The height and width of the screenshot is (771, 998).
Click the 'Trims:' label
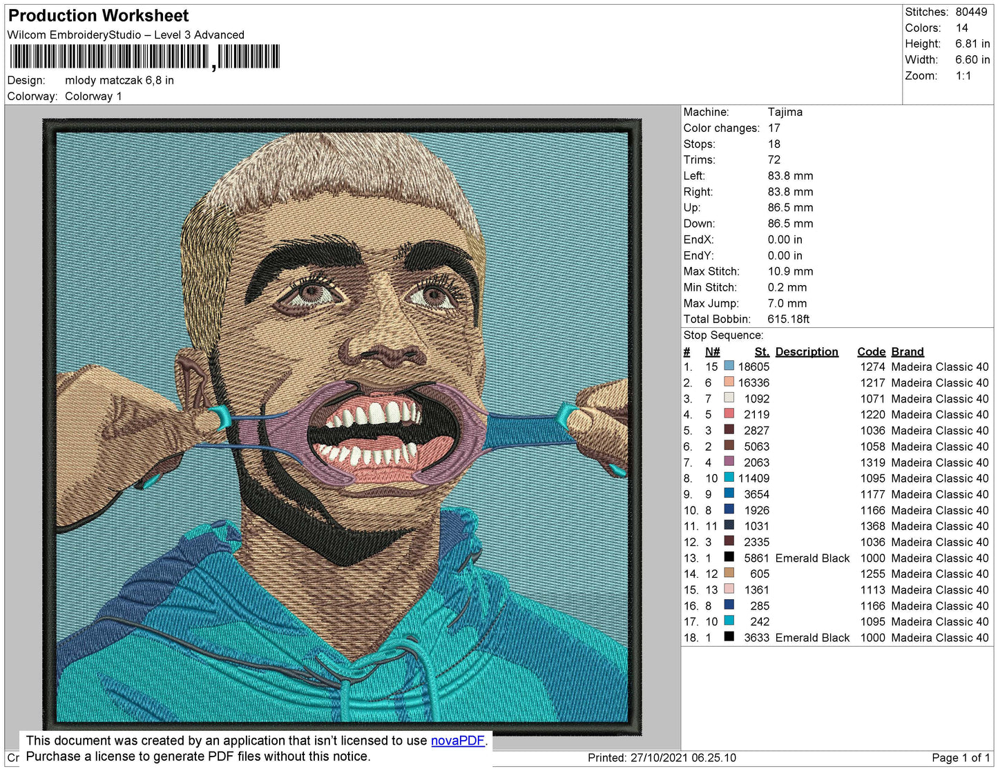700,159
